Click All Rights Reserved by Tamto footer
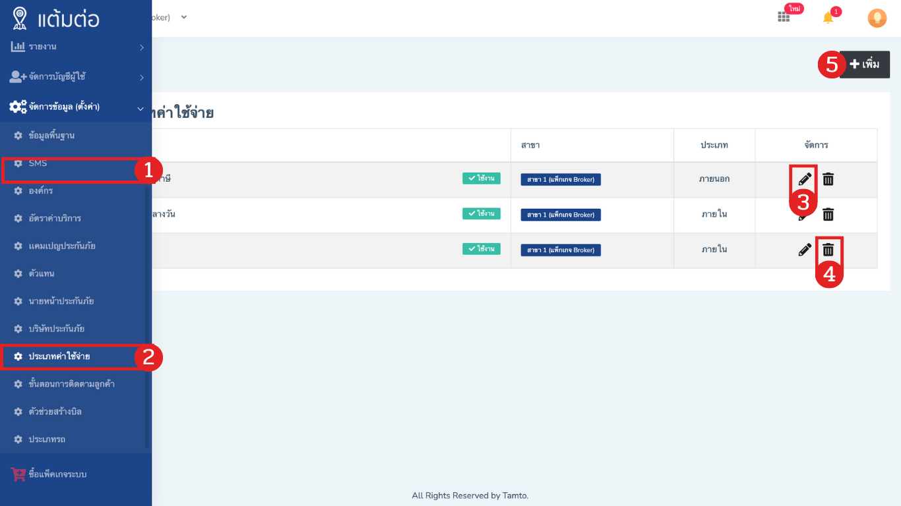The width and height of the screenshot is (901, 506). click(470, 495)
